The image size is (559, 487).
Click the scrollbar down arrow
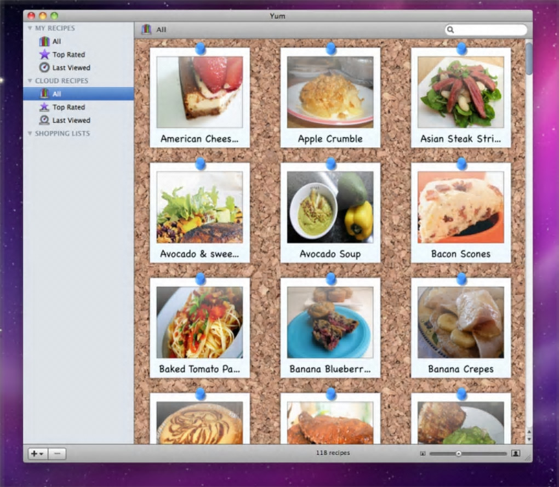[529, 440]
